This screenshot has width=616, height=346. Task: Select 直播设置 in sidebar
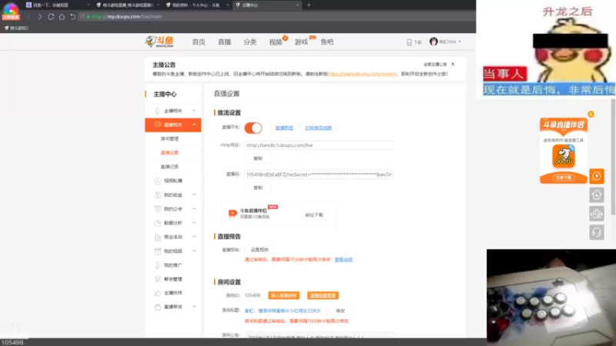(x=169, y=152)
